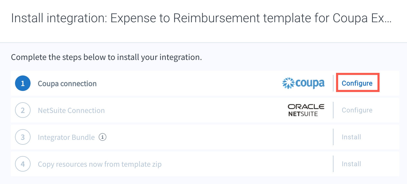Click Configure for Coupa connection

(357, 83)
